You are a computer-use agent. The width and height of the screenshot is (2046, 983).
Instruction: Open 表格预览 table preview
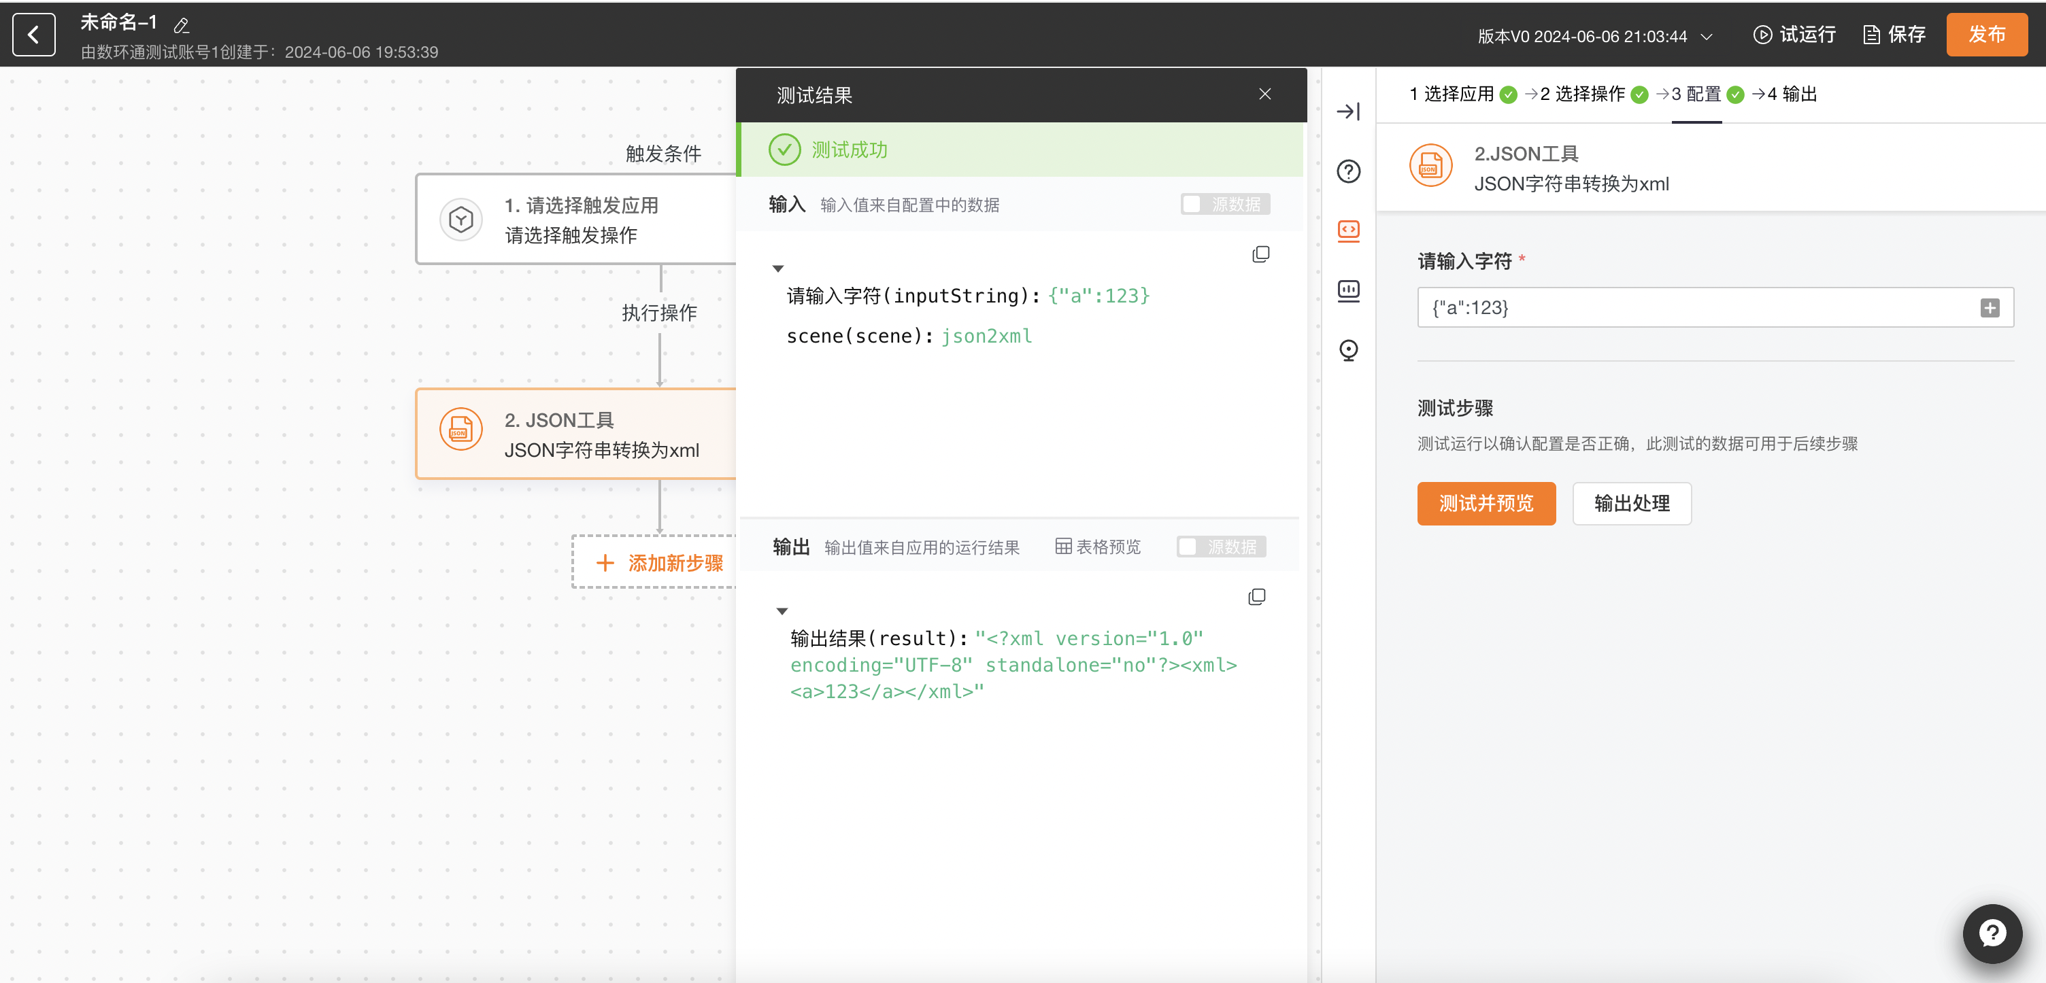1098,547
